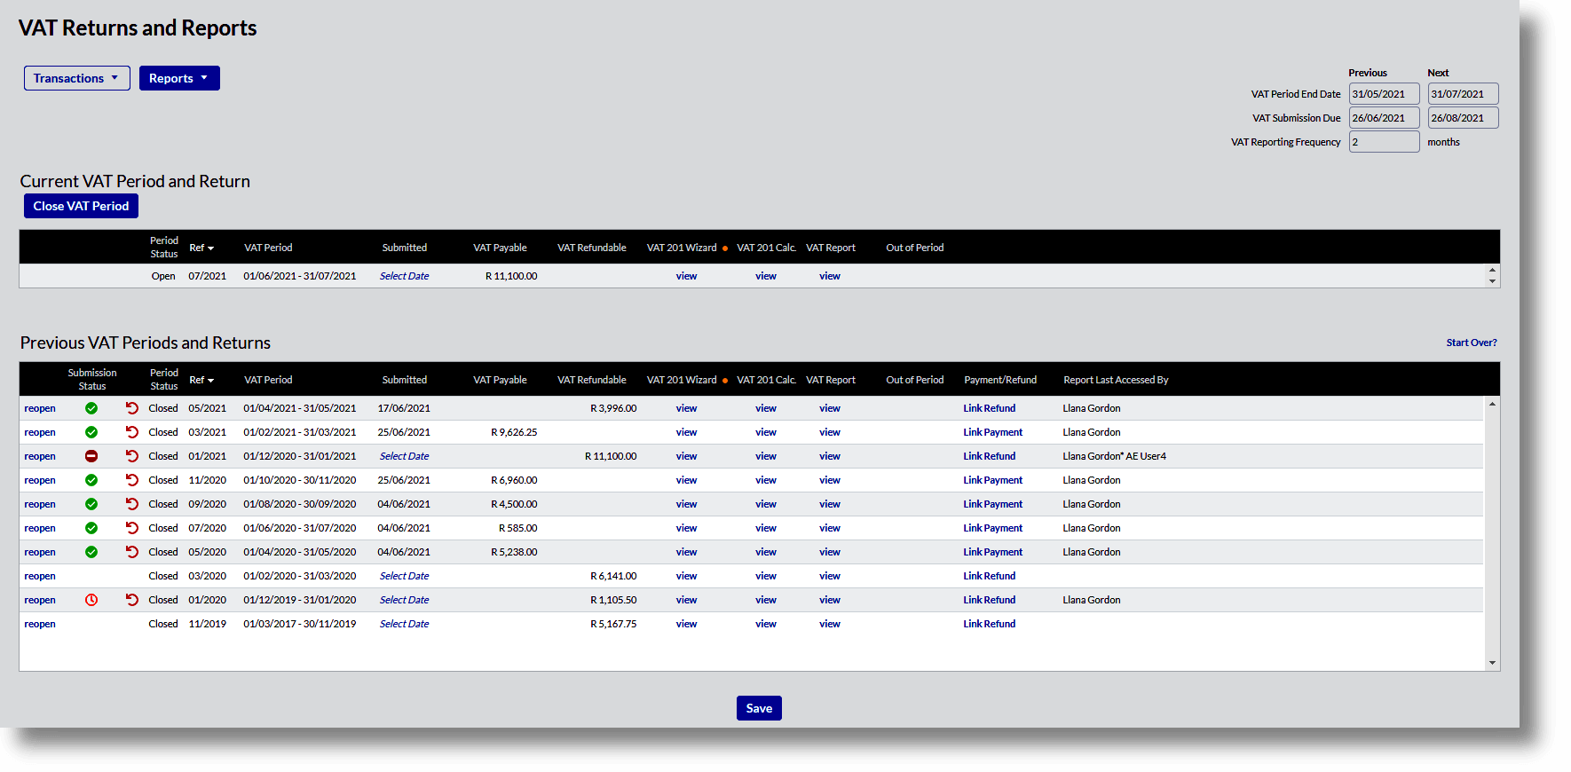Click red undo arrow icon for 07/2020
Image resolution: width=1571 pixels, height=772 pixels.
pyautogui.click(x=132, y=528)
